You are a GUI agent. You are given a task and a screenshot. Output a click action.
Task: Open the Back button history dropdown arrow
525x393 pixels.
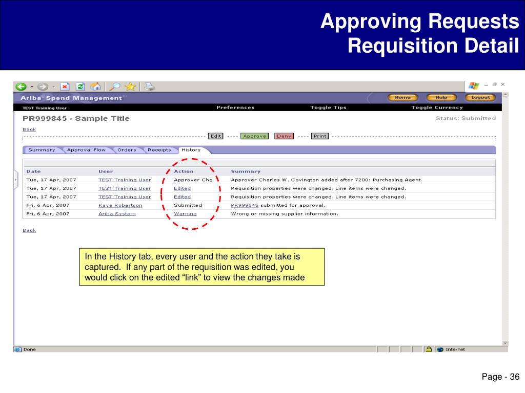(32, 87)
